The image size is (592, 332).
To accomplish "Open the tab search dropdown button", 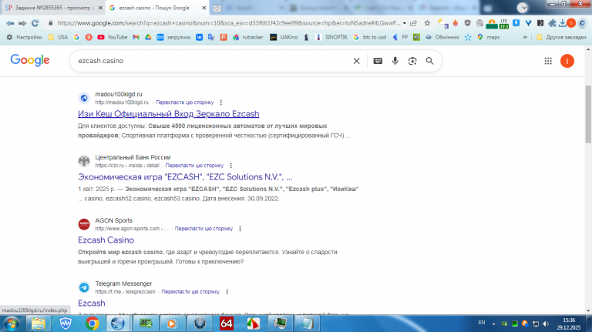I will click(523, 8).
